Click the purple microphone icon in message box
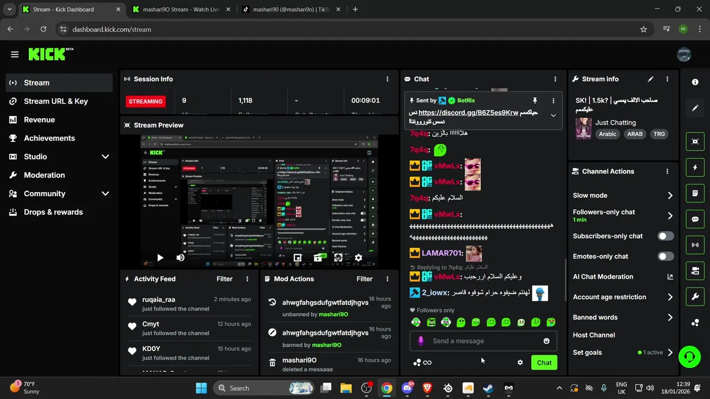710x399 pixels. [x=421, y=341]
